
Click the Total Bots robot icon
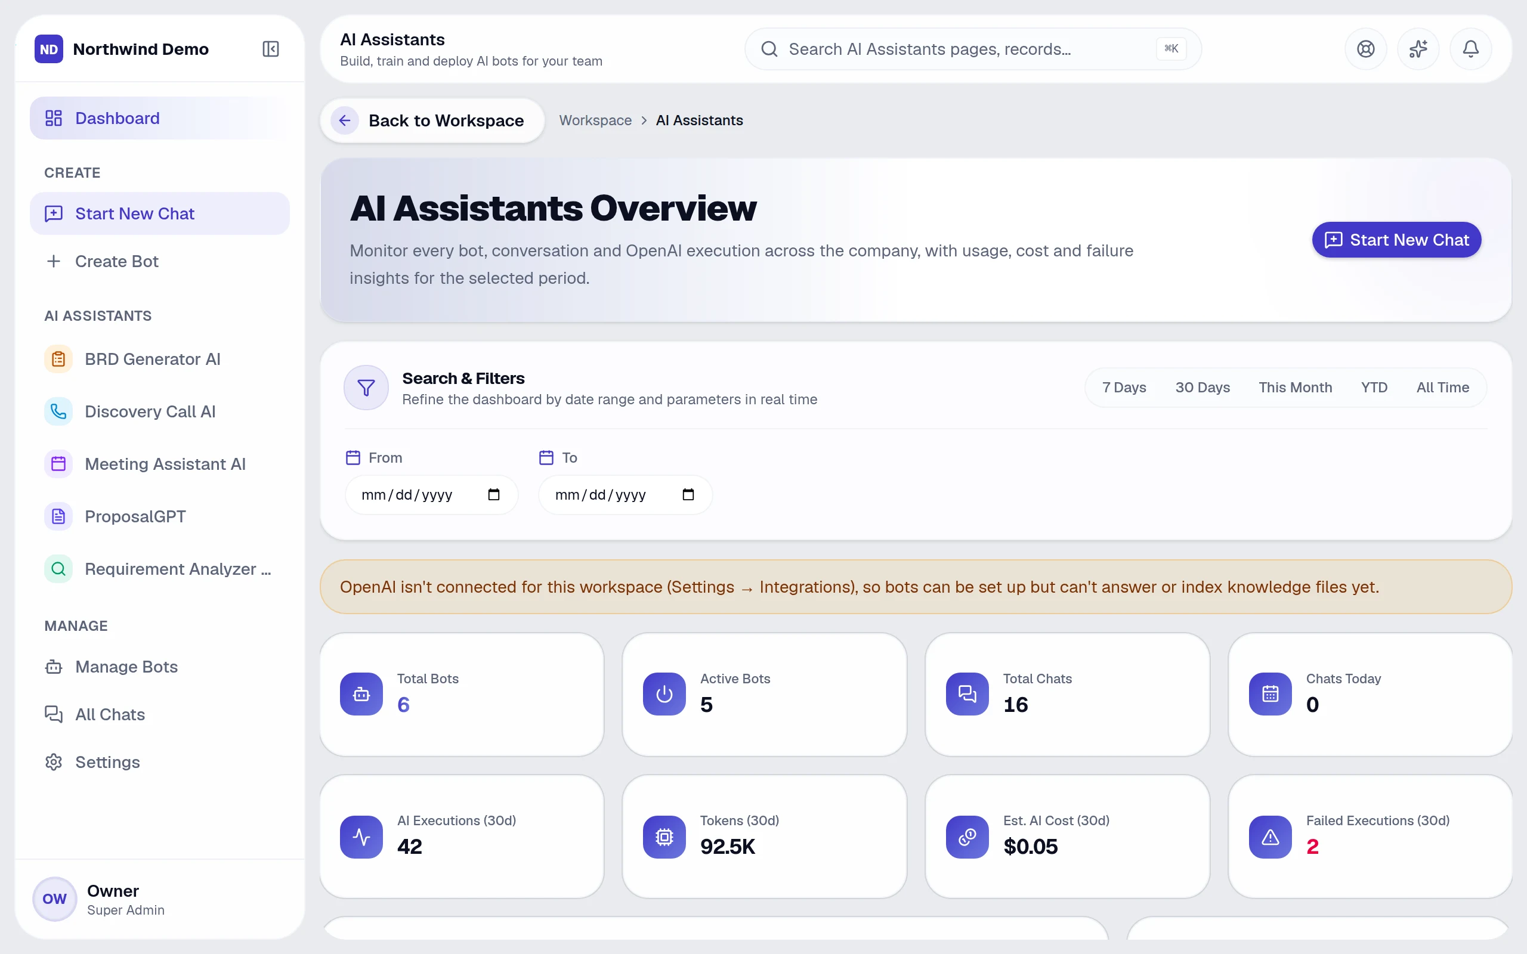tap(361, 694)
